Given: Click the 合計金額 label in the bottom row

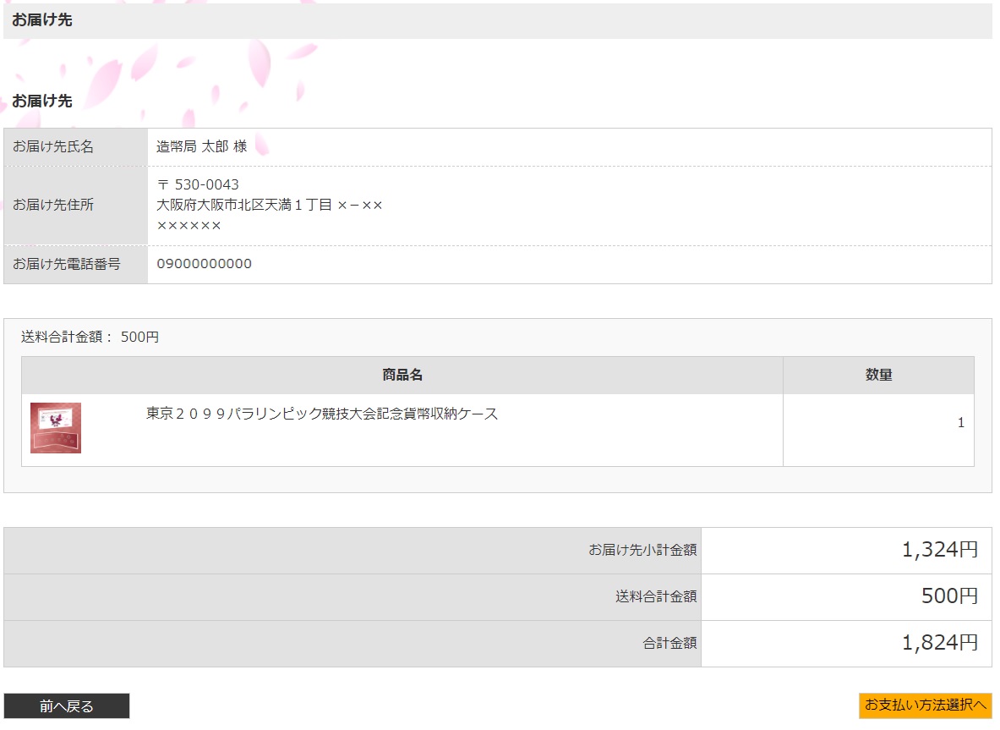Looking at the screenshot, I should [x=669, y=643].
